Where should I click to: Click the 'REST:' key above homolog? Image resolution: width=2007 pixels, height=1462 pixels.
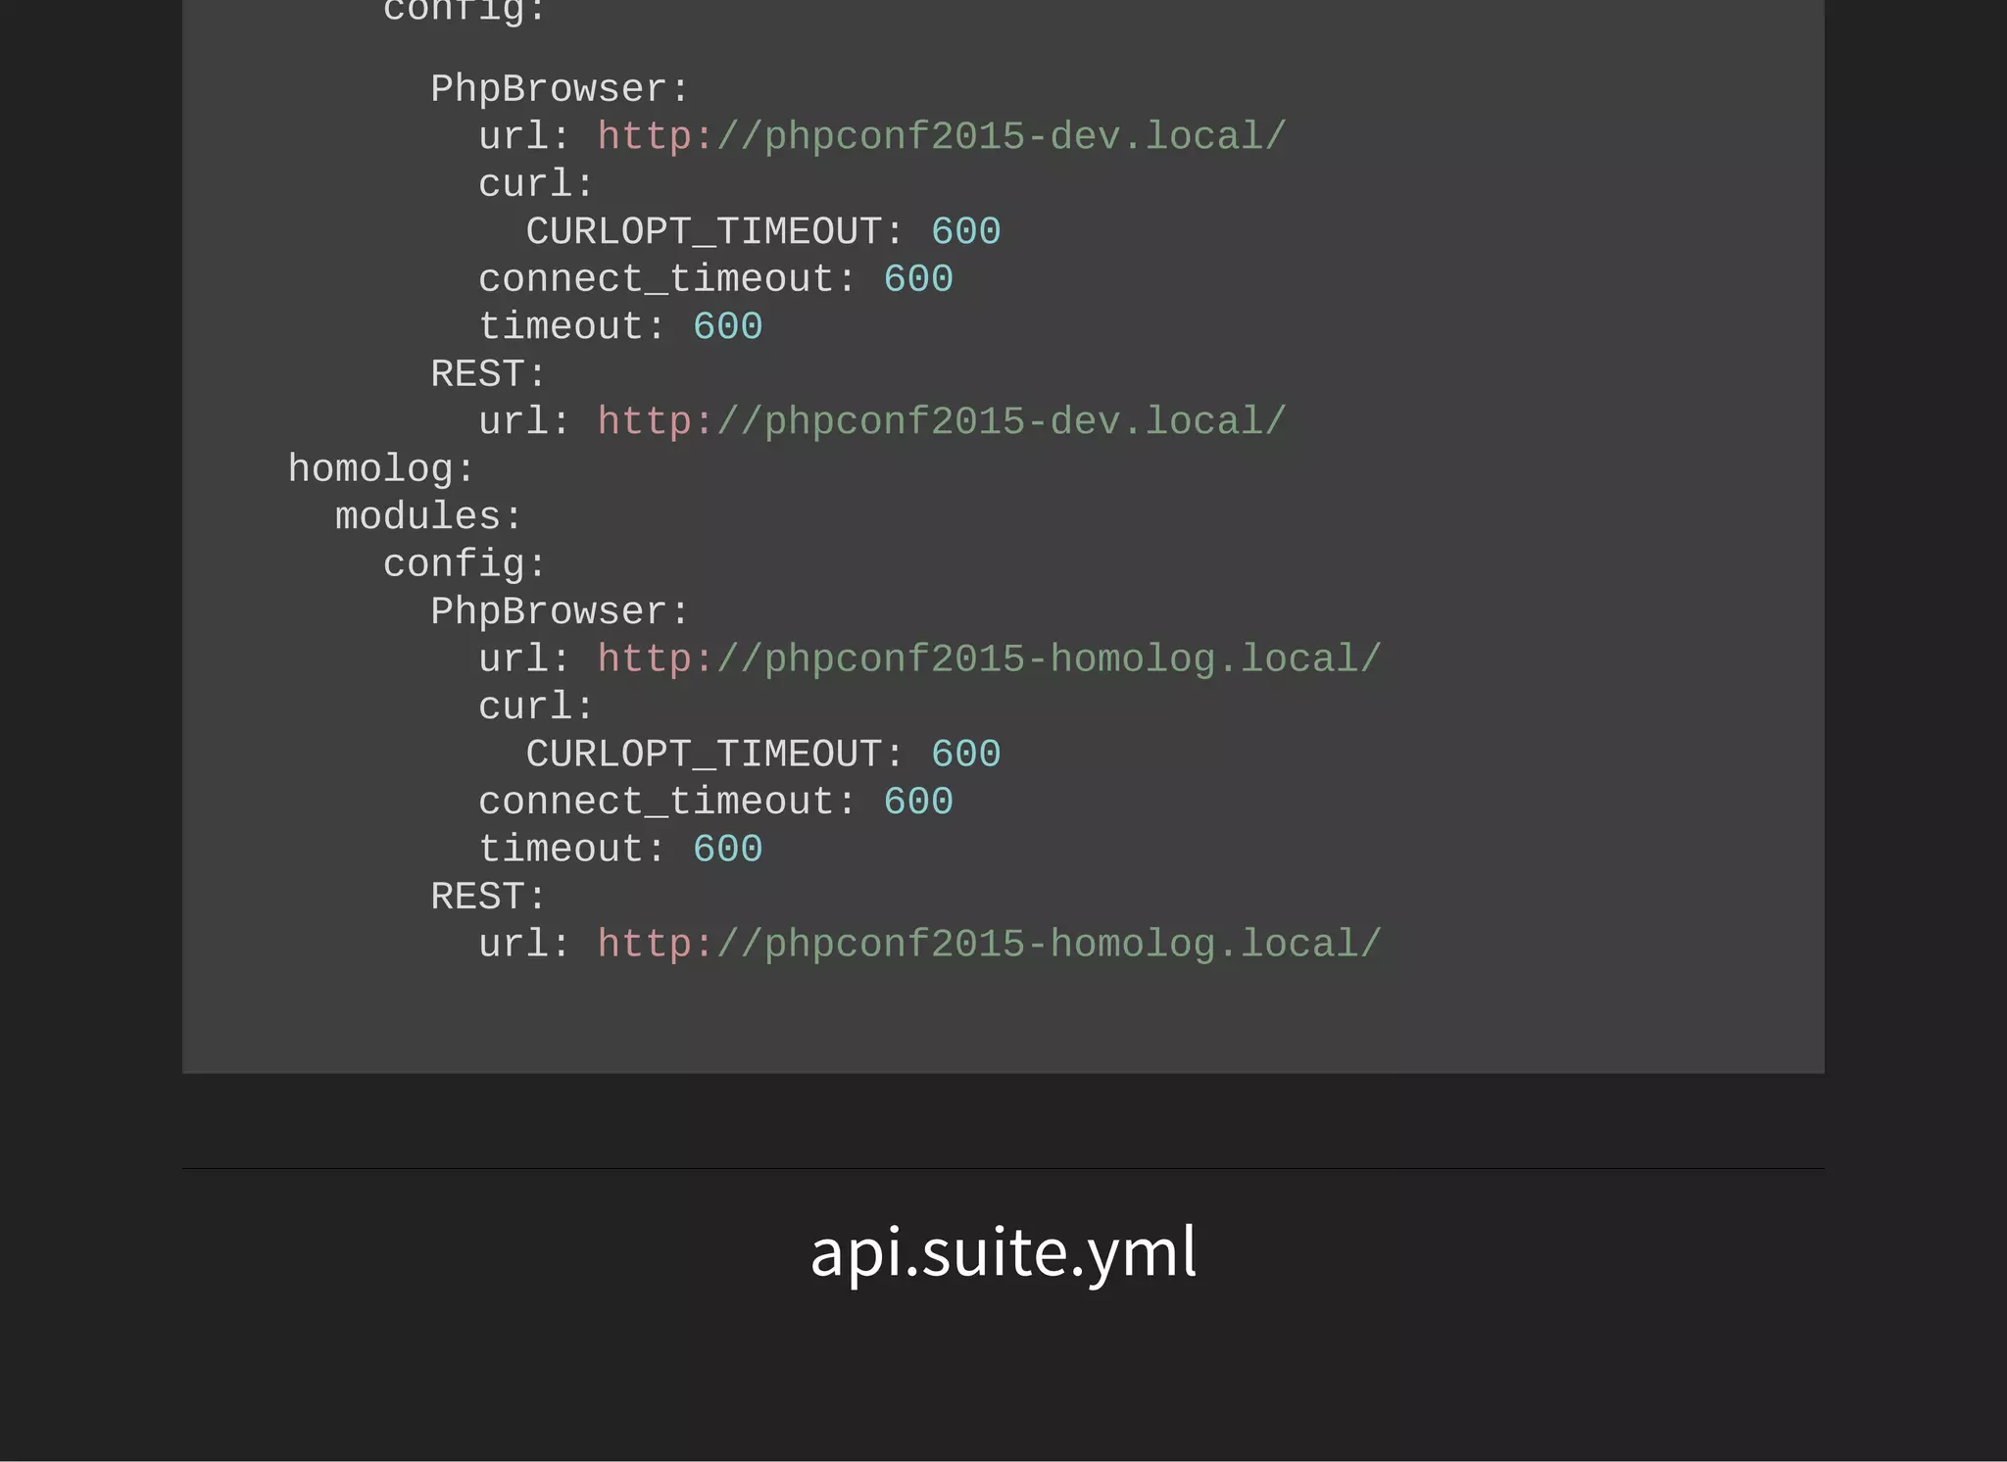pos(487,373)
